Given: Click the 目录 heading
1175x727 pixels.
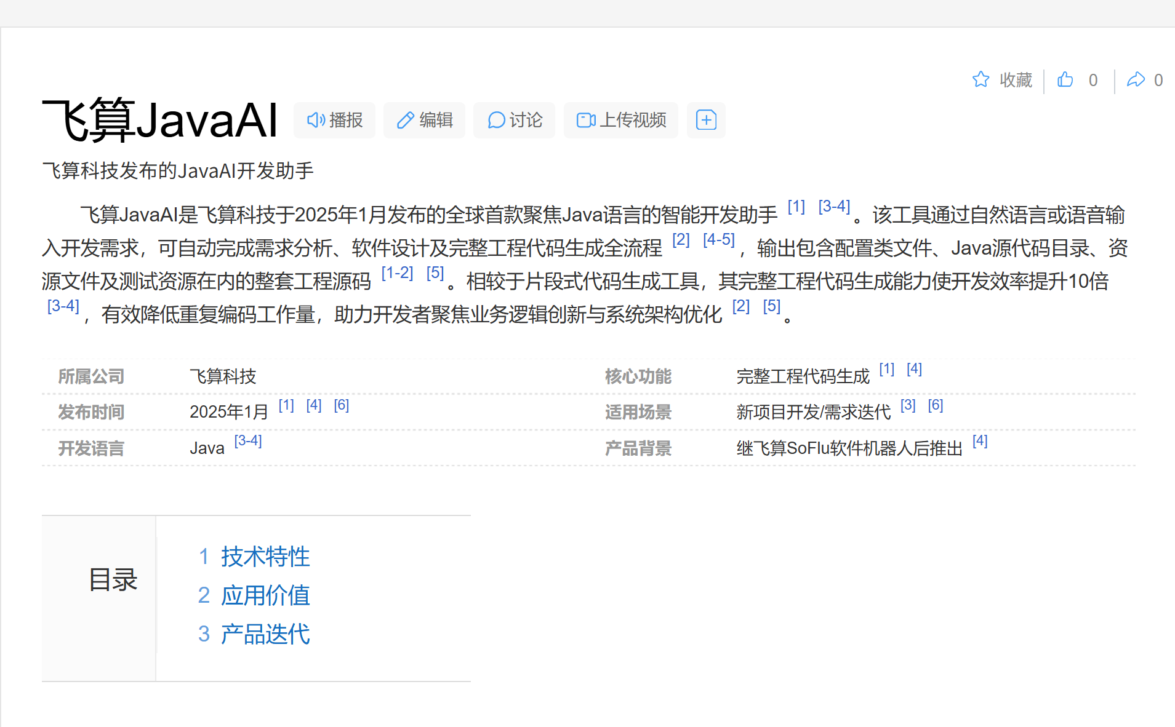Looking at the screenshot, I should (113, 580).
